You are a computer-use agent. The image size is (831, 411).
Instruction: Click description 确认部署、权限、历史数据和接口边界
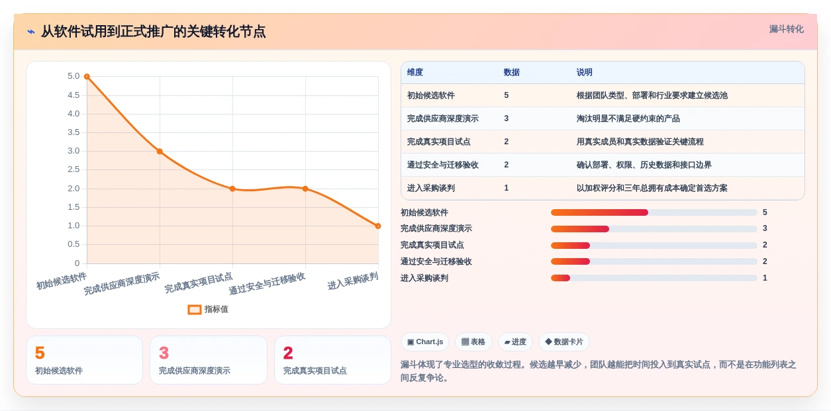pyautogui.click(x=644, y=165)
